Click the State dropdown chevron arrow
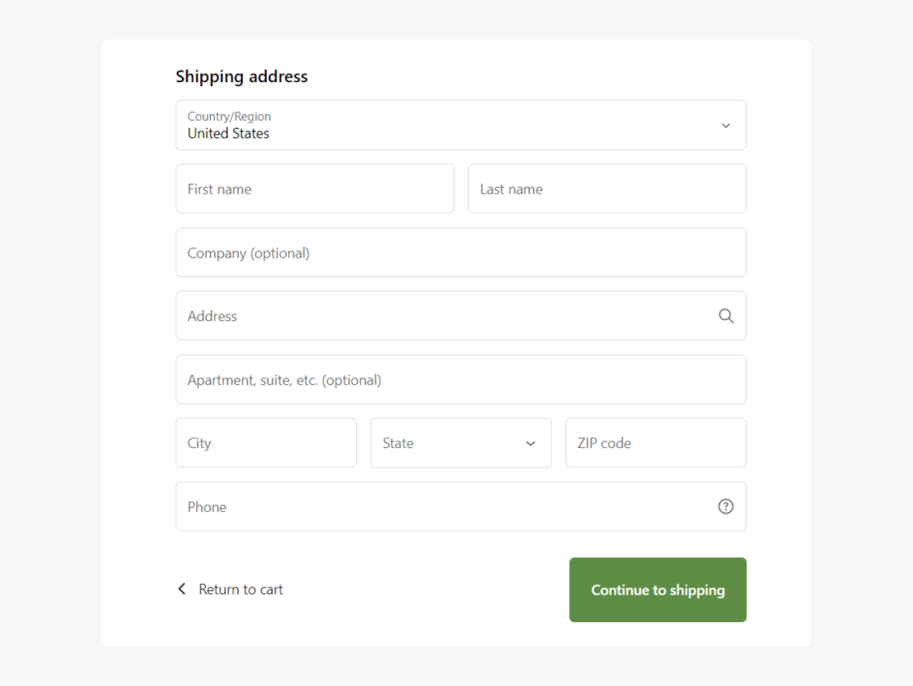Screen dimensions: 913x686 click(x=530, y=443)
